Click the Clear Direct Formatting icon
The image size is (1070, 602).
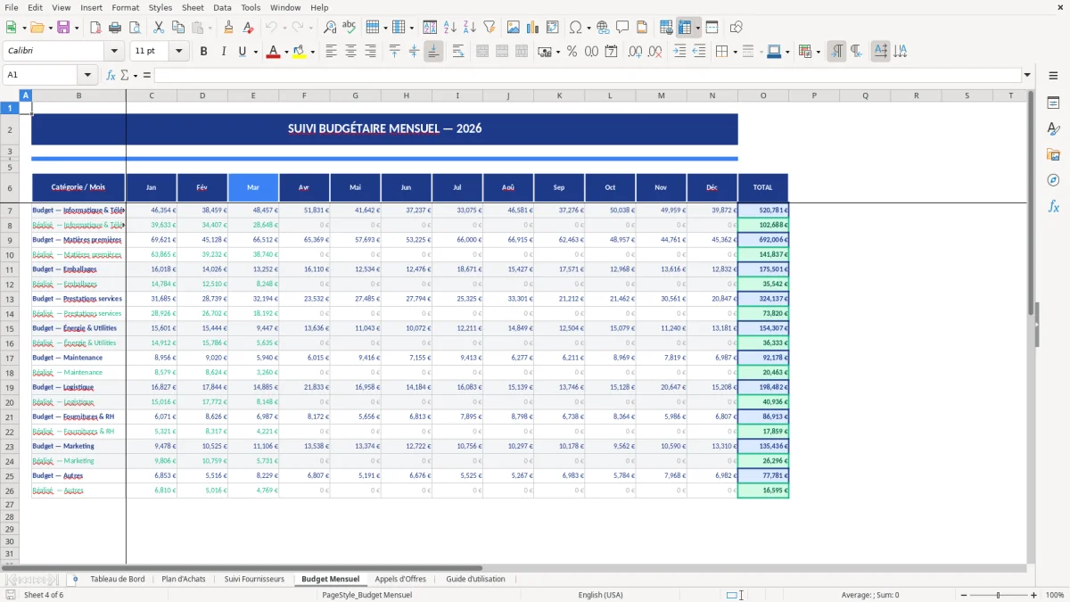247,28
